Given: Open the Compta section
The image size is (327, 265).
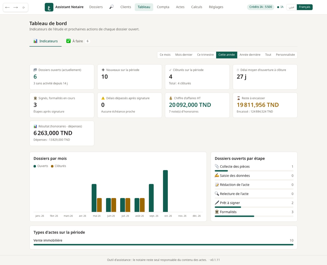Looking at the screenshot, I should [163, 7].
